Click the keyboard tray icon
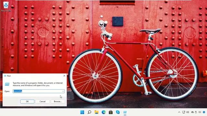This screenshot has height=116, width=207. pyautogui.click(x=200, y=112)
